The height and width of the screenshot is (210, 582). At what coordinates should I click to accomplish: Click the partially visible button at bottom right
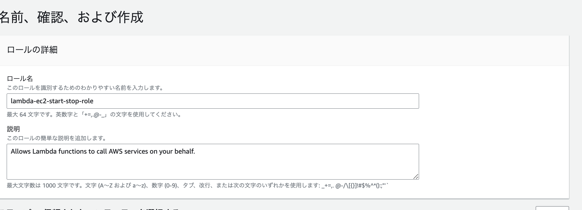552,208
